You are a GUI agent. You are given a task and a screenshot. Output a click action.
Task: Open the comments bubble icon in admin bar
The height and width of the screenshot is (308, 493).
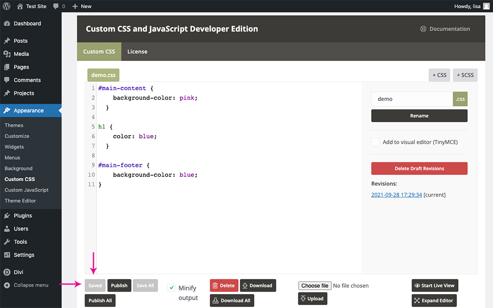tap(56, 6)
